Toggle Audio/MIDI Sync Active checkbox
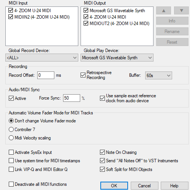Screen dimensions: 190x190 [11, 98]
